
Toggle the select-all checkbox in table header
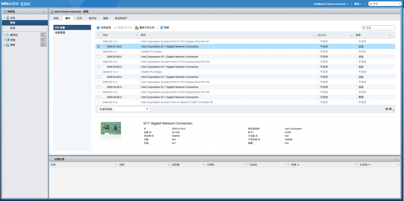point(98,35)
